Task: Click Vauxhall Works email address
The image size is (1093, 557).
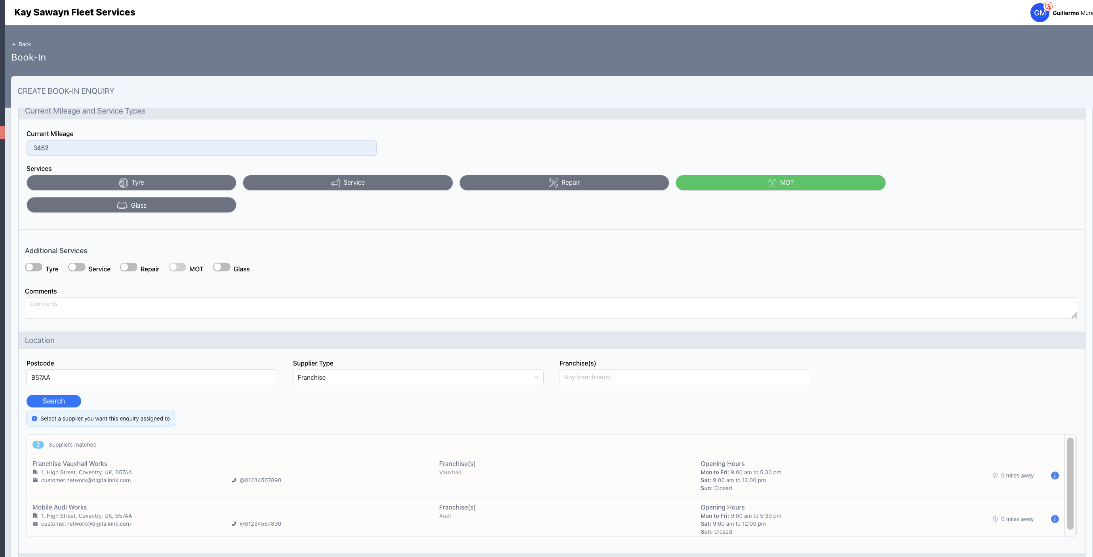Action: point(86,480)
